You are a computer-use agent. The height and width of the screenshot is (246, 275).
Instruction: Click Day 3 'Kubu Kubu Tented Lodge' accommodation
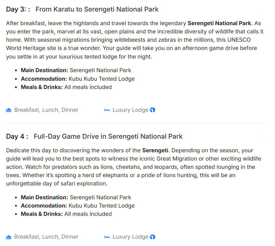click(x=102, y=79)
